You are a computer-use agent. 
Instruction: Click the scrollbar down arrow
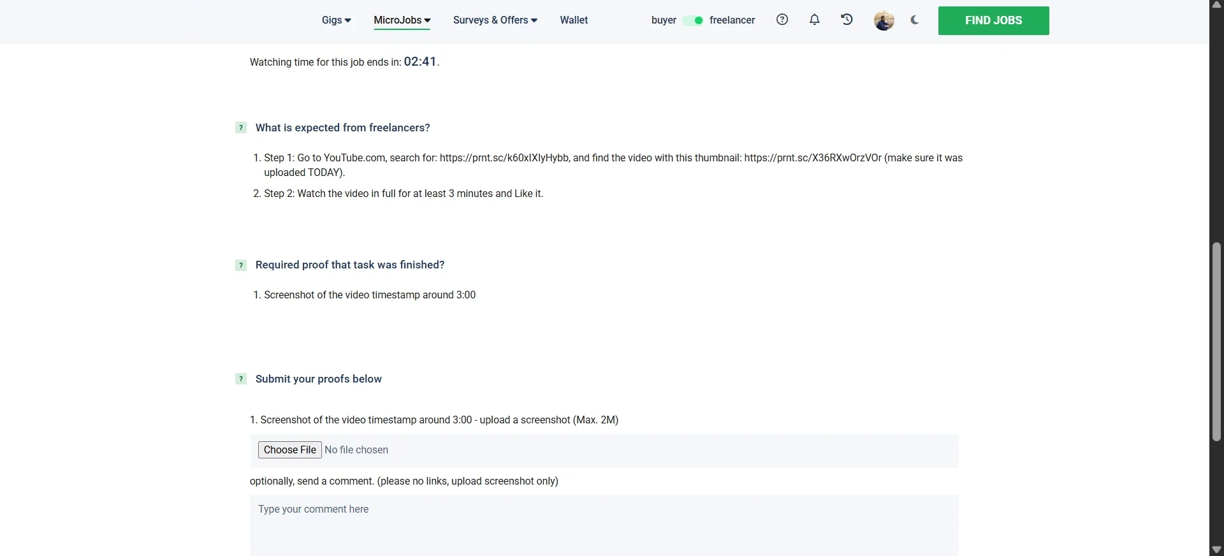tap(1216, 550)
